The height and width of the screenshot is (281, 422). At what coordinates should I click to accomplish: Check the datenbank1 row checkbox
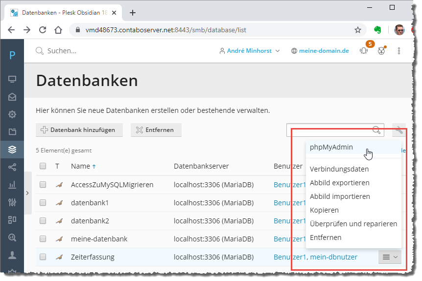point(43,202)
